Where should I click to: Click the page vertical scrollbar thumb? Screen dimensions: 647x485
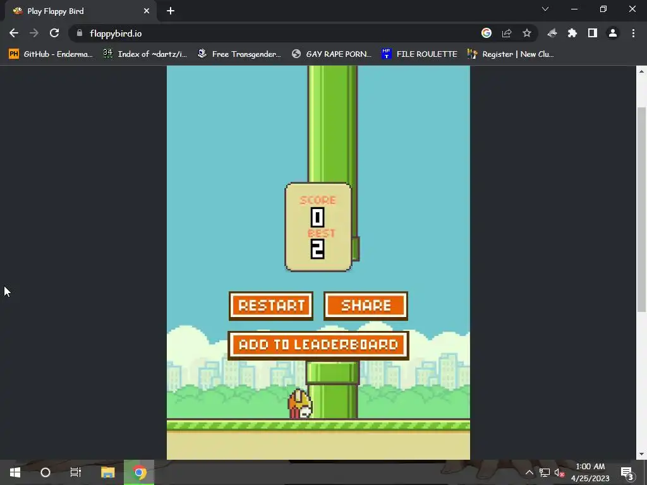tap(641, 210)
